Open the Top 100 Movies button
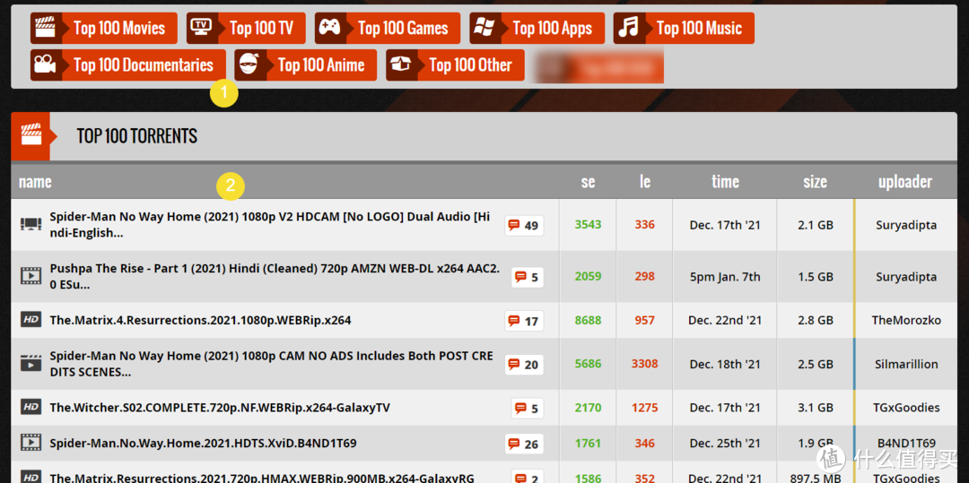This screenshot has height=483, width=969. pyautogui.click(x=104, y=29)
